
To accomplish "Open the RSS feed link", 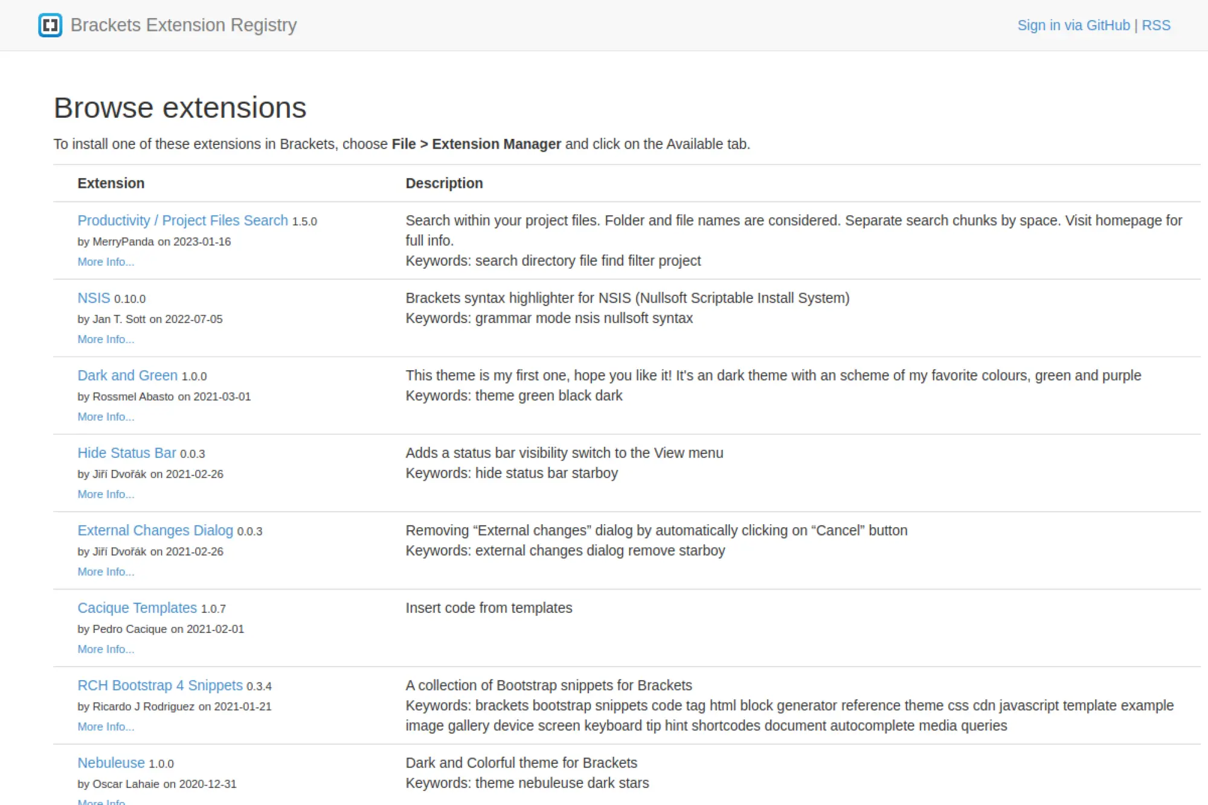I will pos(1155,25).
